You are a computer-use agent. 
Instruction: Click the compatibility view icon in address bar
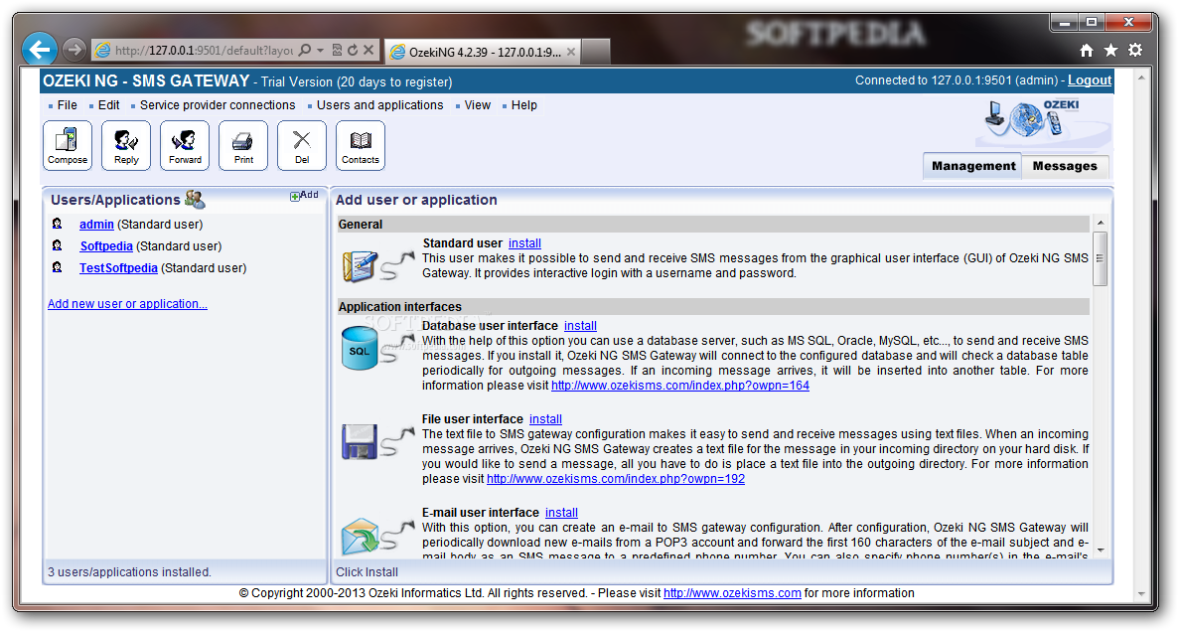coord(337,51)
